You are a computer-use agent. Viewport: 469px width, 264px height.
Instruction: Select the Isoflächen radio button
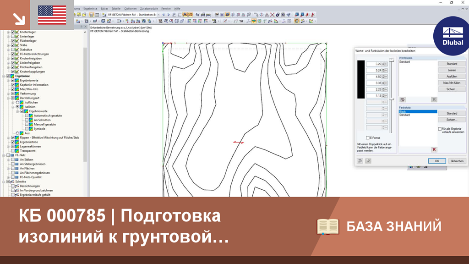[17, 102]
